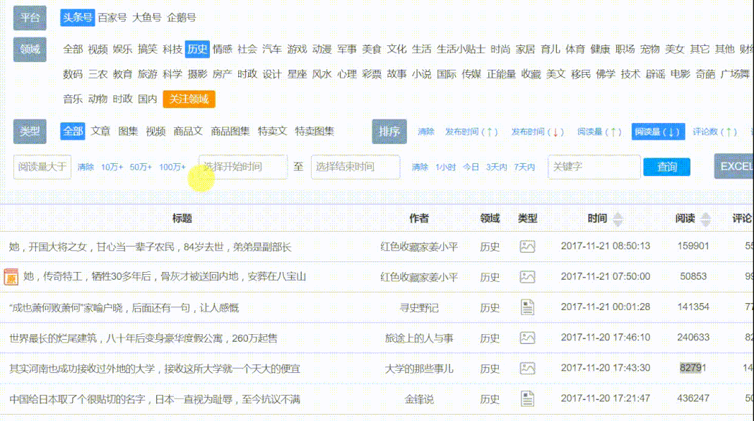Click the article type icon next to 寻史野记 row

click(x=526, y=307)
